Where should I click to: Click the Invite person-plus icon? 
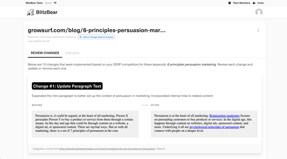pyautogui.click(x=254, y=3)
